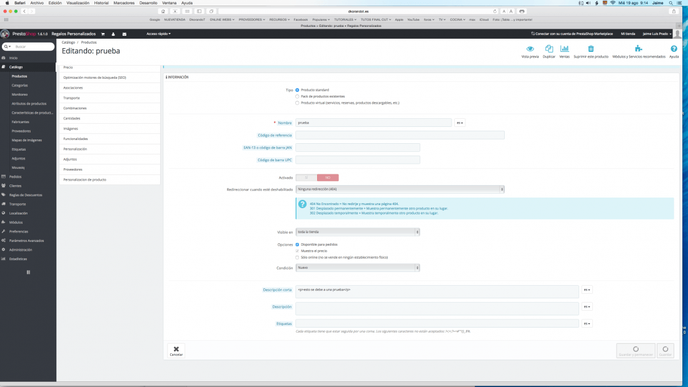Screen dimensions: 688x387
Task: Open the Ayuda question mark icon
Action: pos(674,49)
